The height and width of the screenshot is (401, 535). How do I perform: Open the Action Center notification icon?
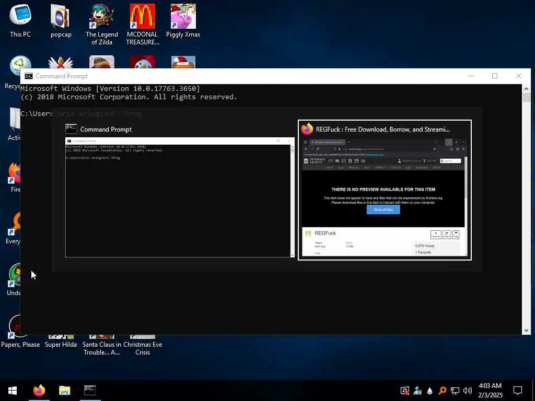tap(518, 391)
